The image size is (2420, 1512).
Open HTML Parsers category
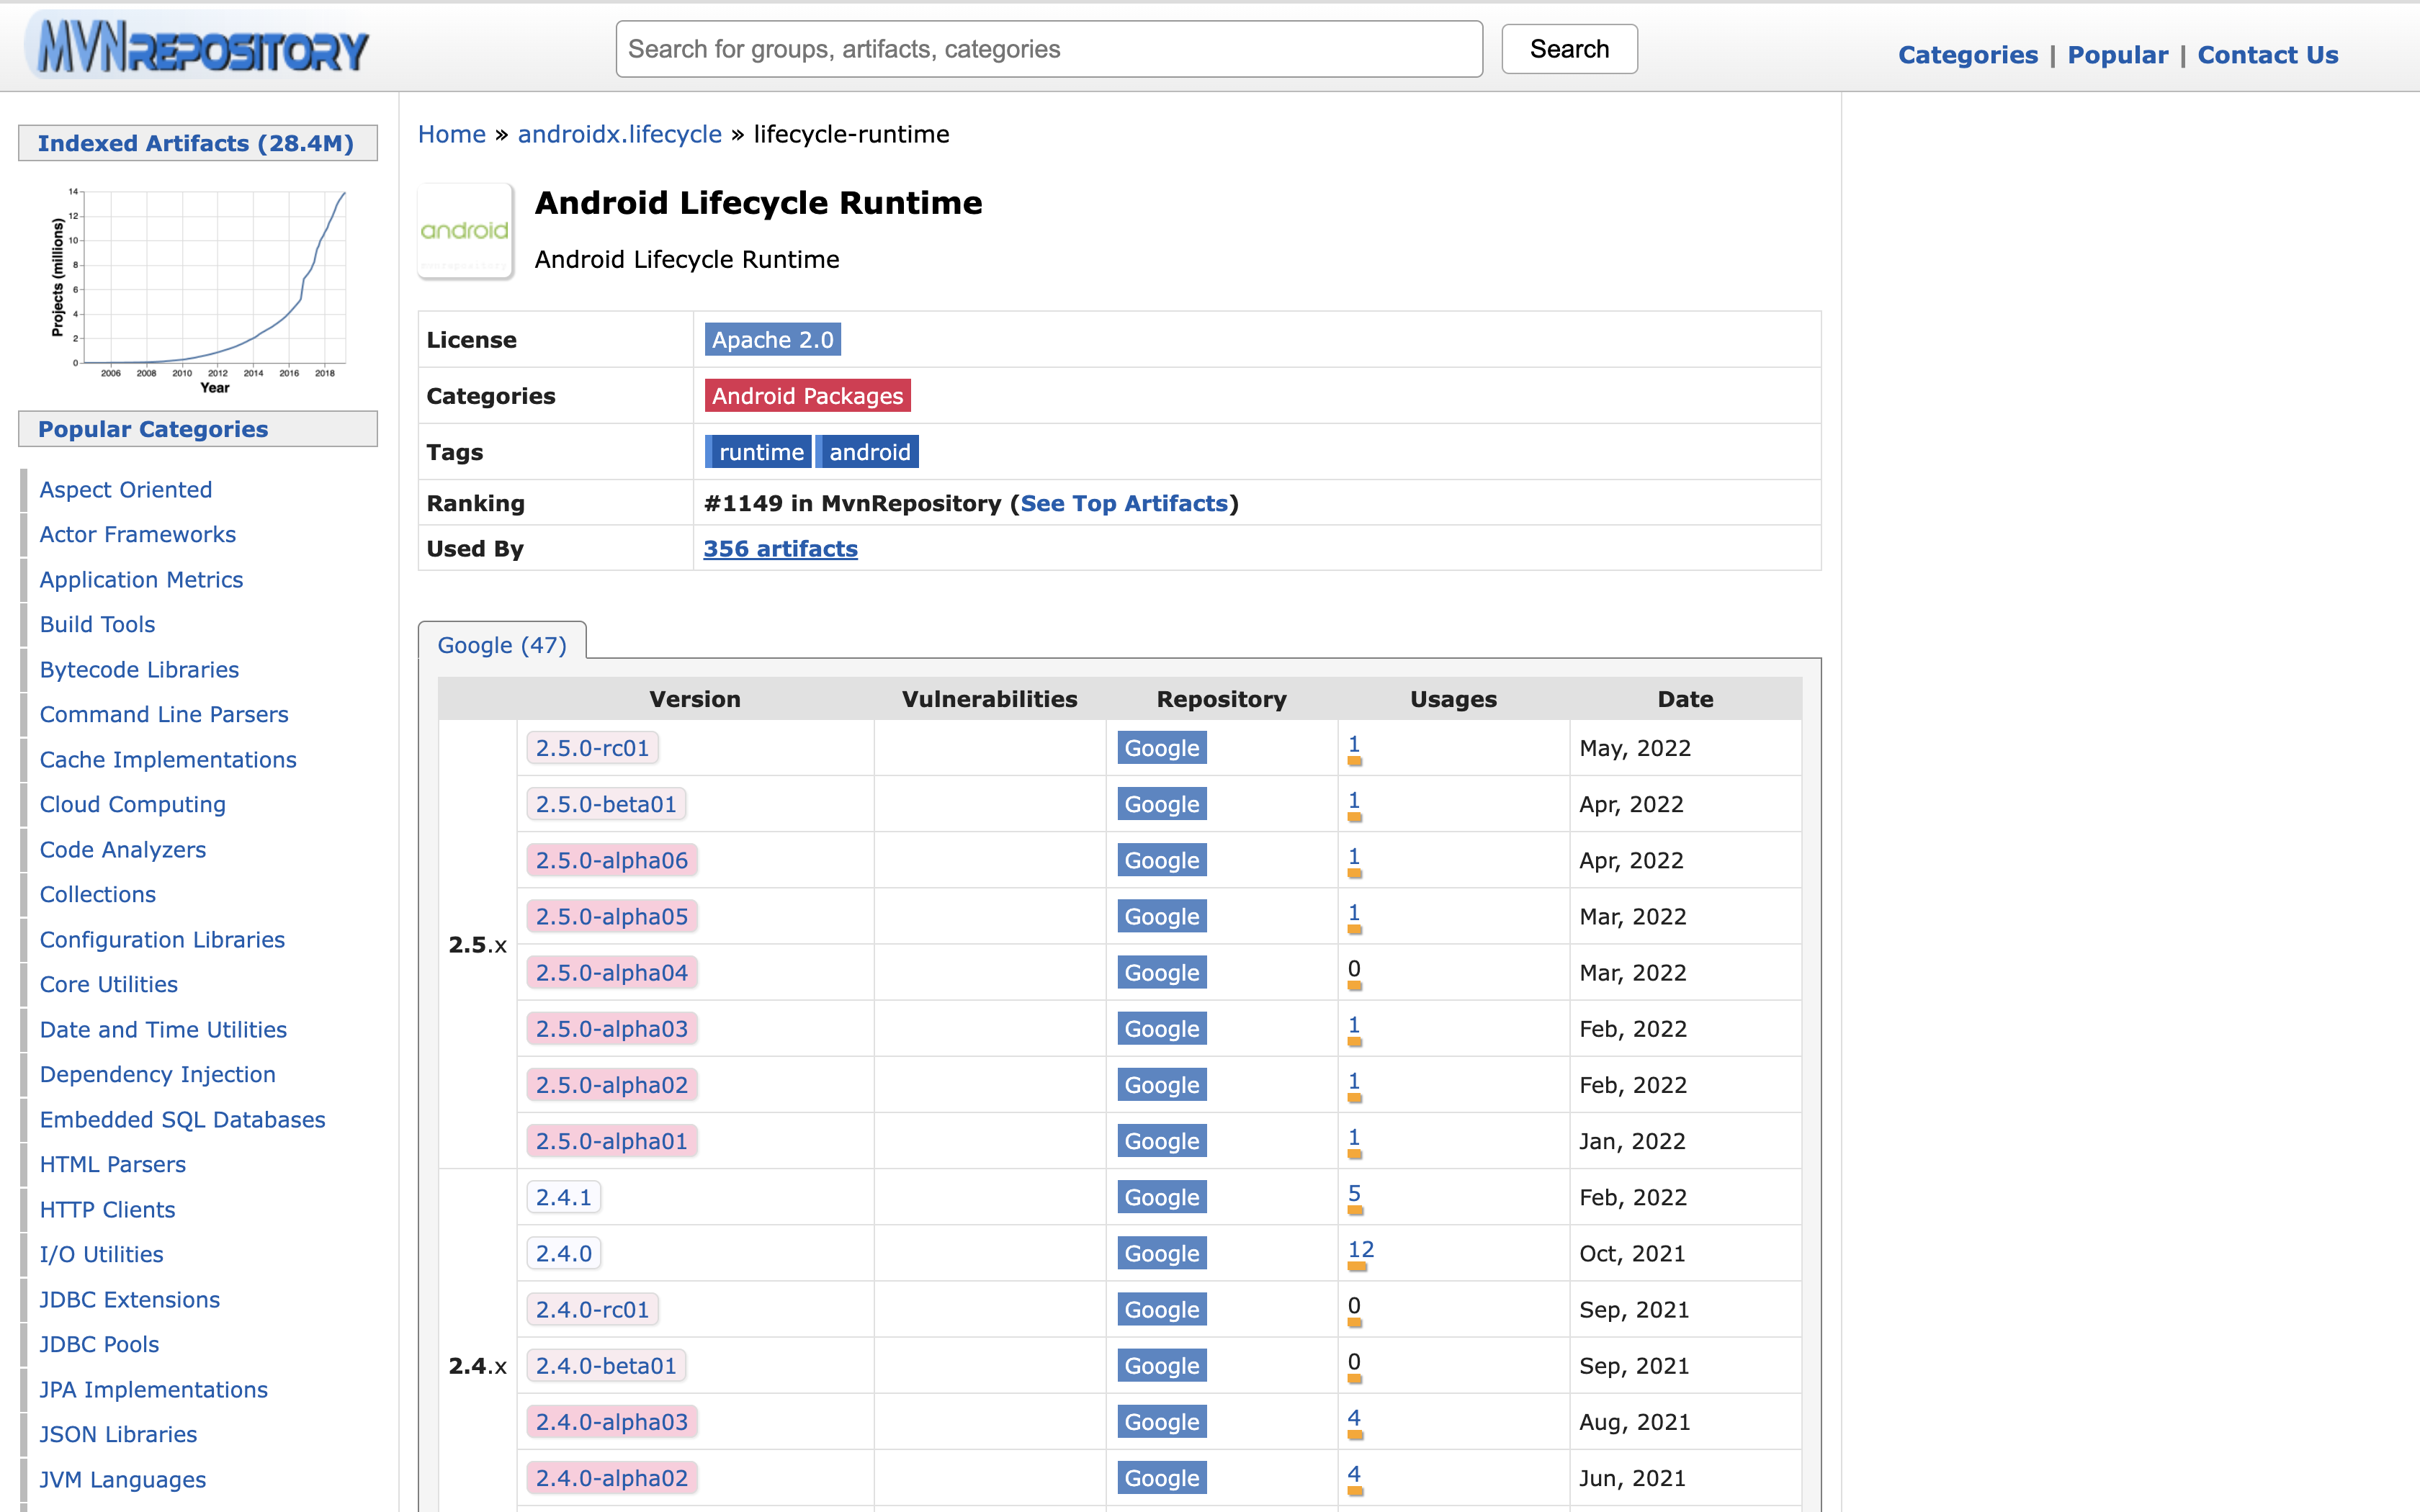[x=112, y=1165]
